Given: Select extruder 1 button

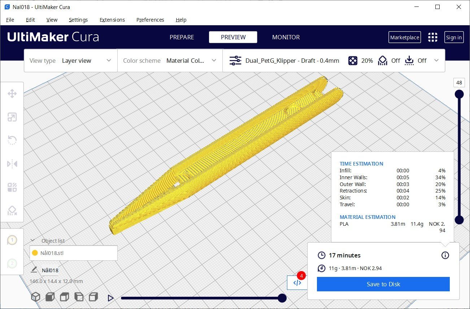Looking at the screenshot, I should click(x=12, y=240).
